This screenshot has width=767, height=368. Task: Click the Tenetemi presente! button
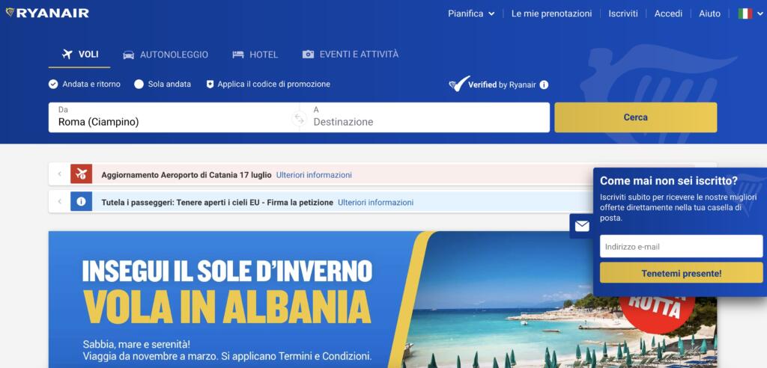point(681,273)
